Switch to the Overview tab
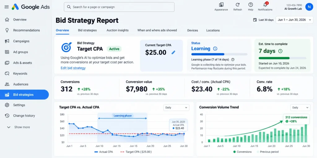 tap(63, 30)
